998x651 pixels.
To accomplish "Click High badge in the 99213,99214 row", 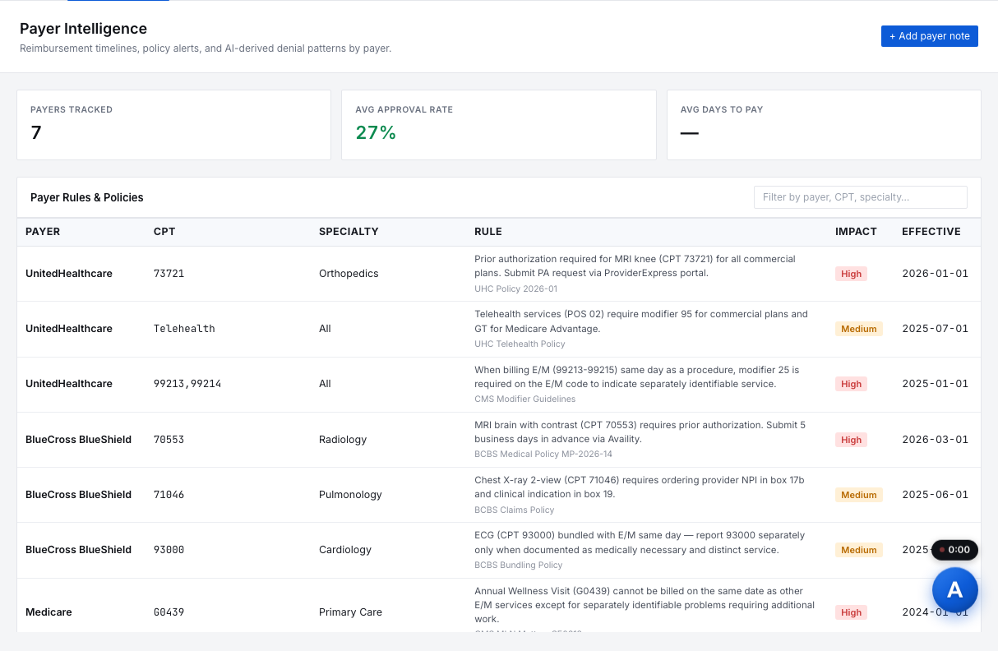I will (x=851, y=384).
